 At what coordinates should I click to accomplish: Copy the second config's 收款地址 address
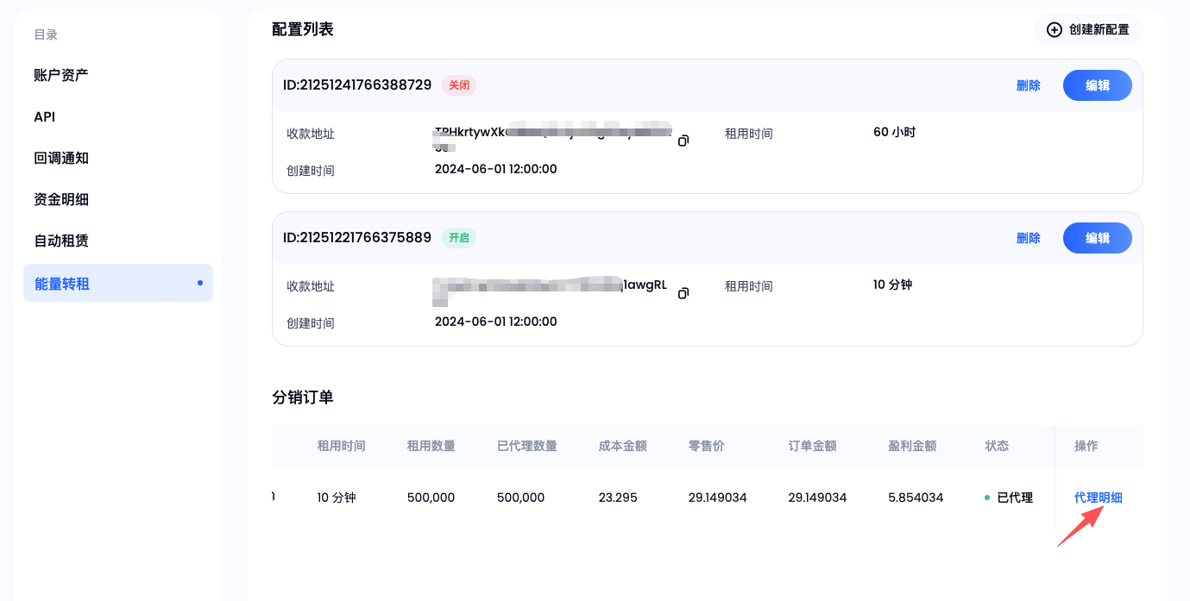pos(683,293)
